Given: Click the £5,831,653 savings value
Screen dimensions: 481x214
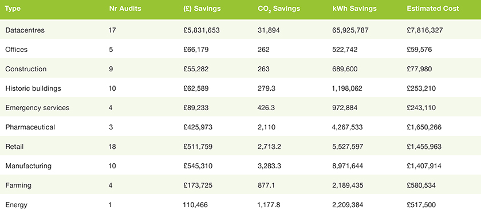Looking at the screenshot, I should (201, 30).
